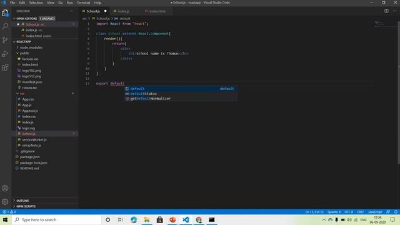The height and width of the screenshot is (225, 400).
Task: Split the editor to the right
Action: tap(386, 11)
